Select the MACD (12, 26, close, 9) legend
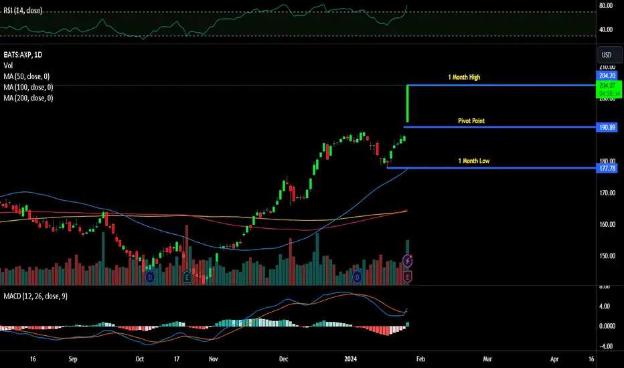Viewport: 624px width, 368px height. point(35,296)
